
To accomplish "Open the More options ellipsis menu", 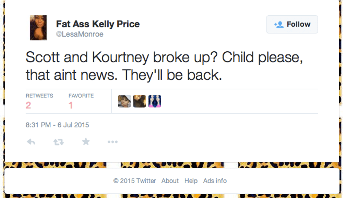I will 113,142.
